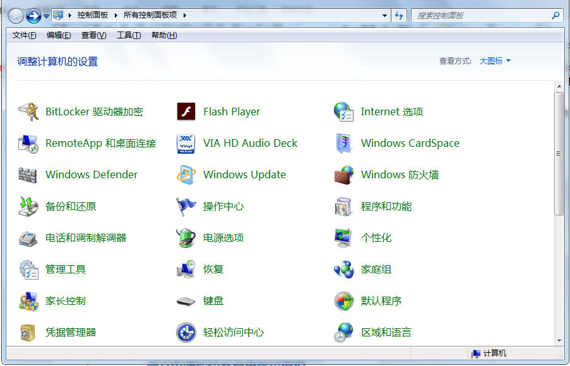This screenshot has height=366, width=570.
Task: Open the 工具(T) menu
Action: pyautogui.click(x=129, y=35)
